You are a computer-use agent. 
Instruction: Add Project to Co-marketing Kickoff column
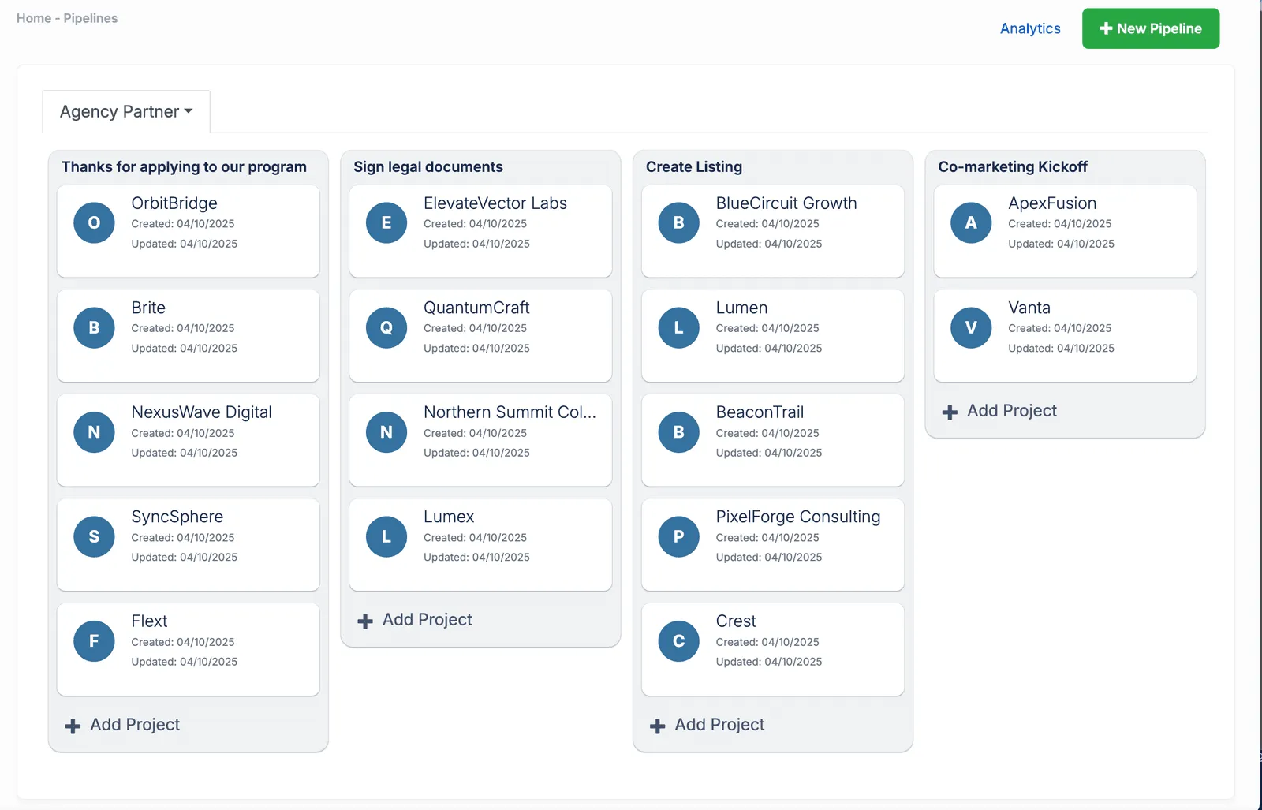point(1012,410)
